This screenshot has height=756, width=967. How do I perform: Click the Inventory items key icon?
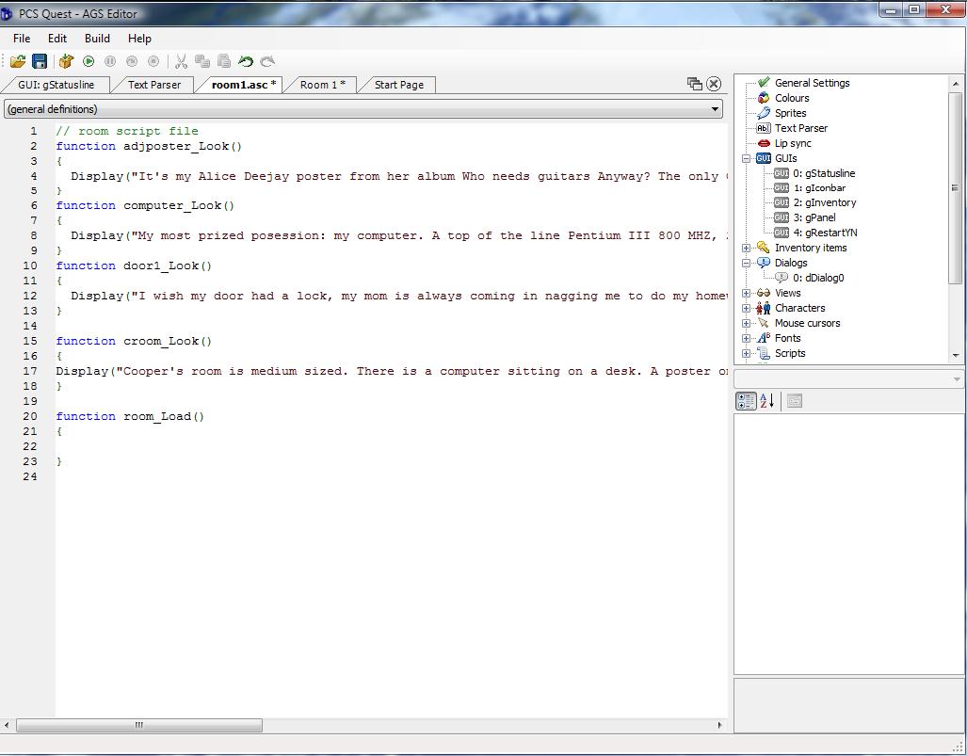click(x=764, y=248)
